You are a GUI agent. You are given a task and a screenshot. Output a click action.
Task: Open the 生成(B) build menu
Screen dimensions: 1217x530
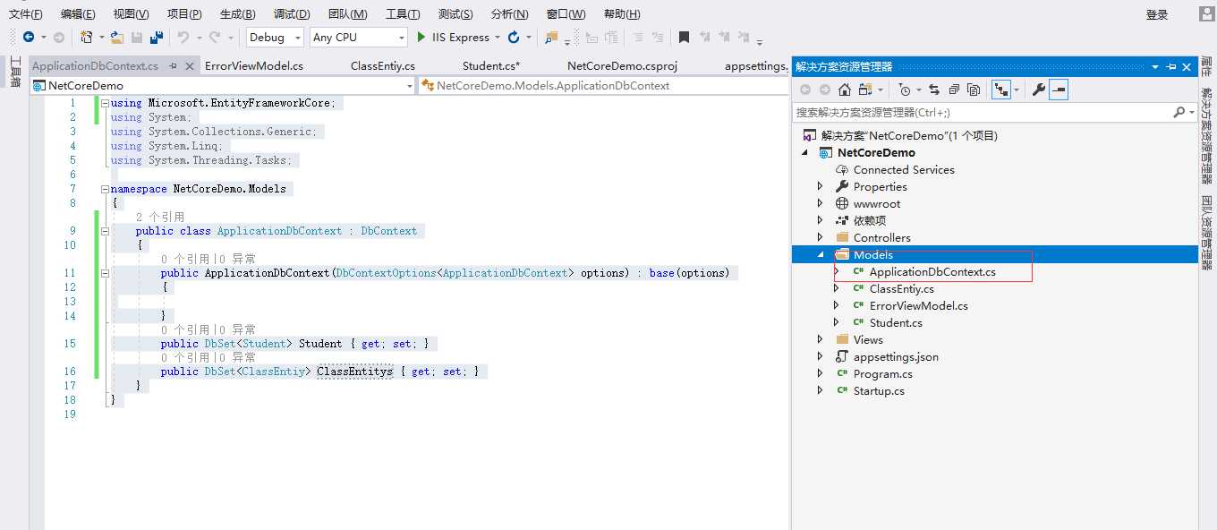[x=237, y=14]
